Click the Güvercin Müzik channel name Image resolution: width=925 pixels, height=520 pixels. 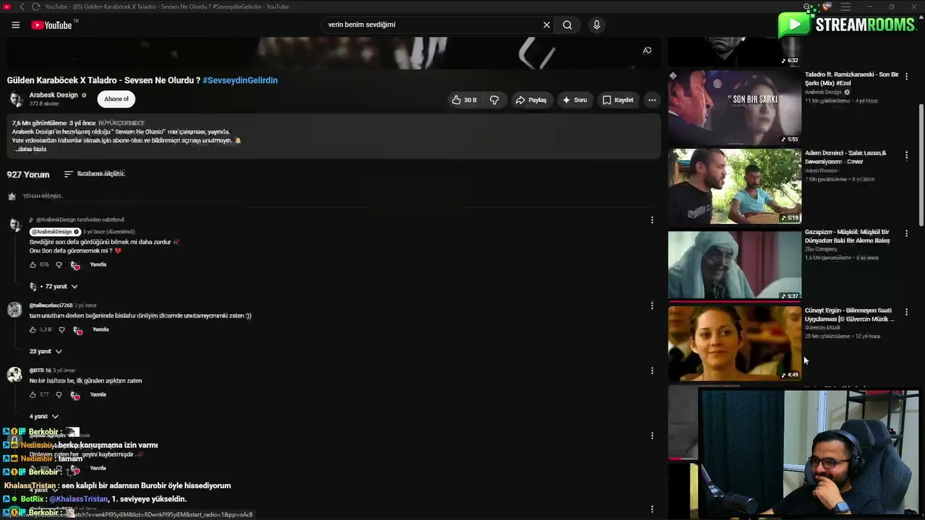click(x=822, y=328)
